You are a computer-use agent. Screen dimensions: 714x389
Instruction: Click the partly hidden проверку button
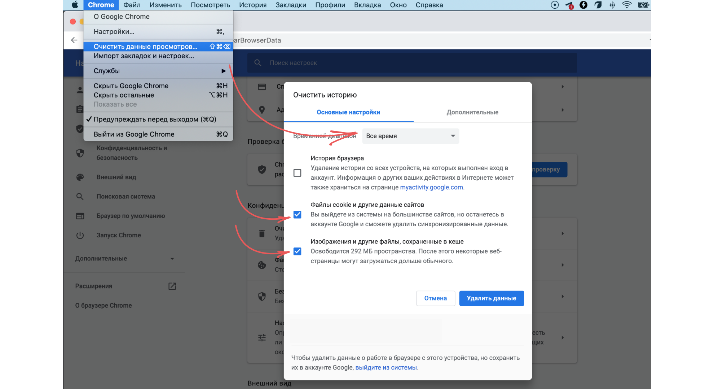550,169
